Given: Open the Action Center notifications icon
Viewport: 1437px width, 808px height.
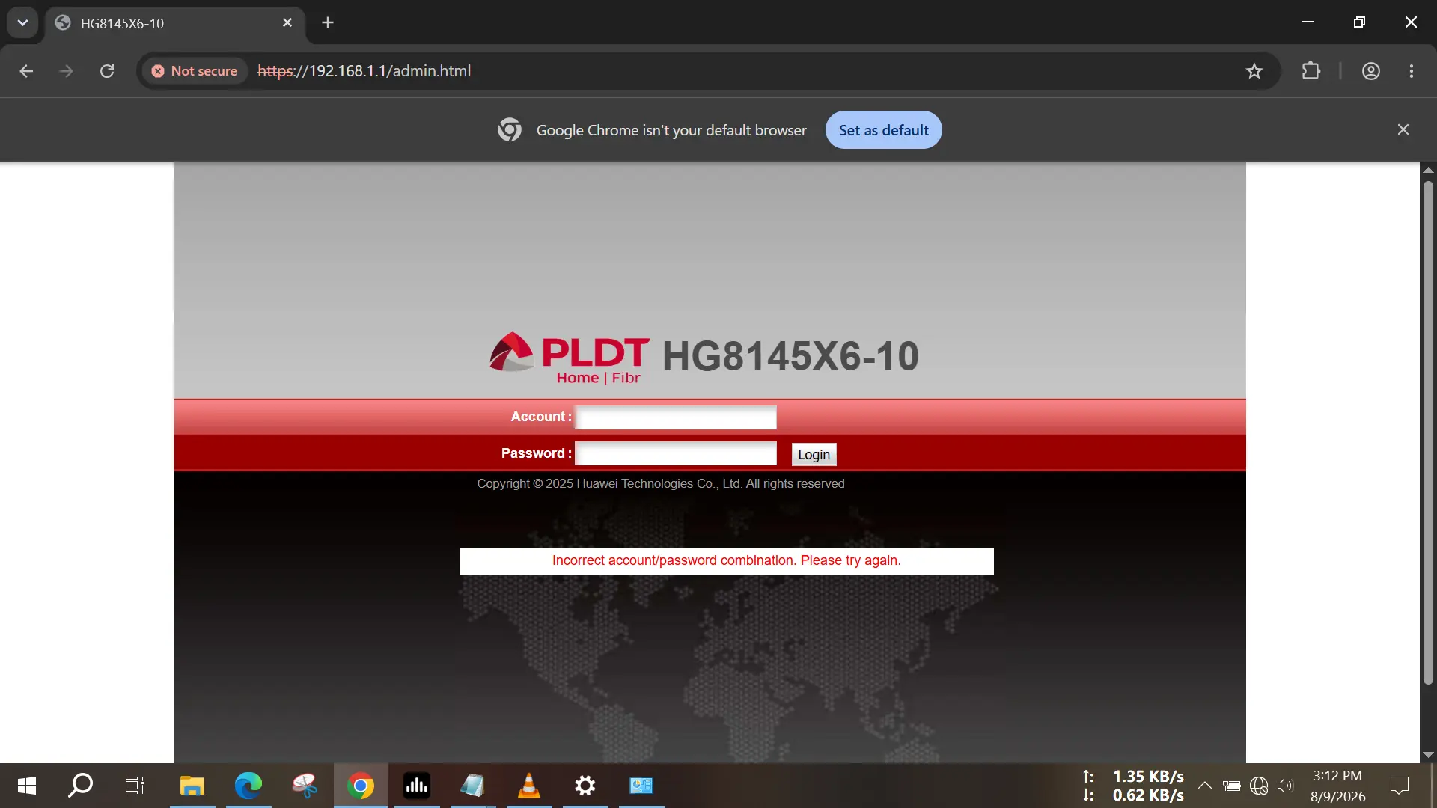Looking at the screenshot, I should coord(1399,786).
